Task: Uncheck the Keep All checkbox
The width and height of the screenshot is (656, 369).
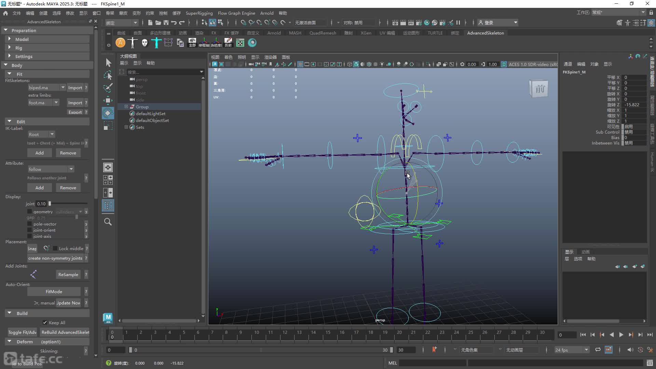Action: pyautogui.click(x=45, y=323)
